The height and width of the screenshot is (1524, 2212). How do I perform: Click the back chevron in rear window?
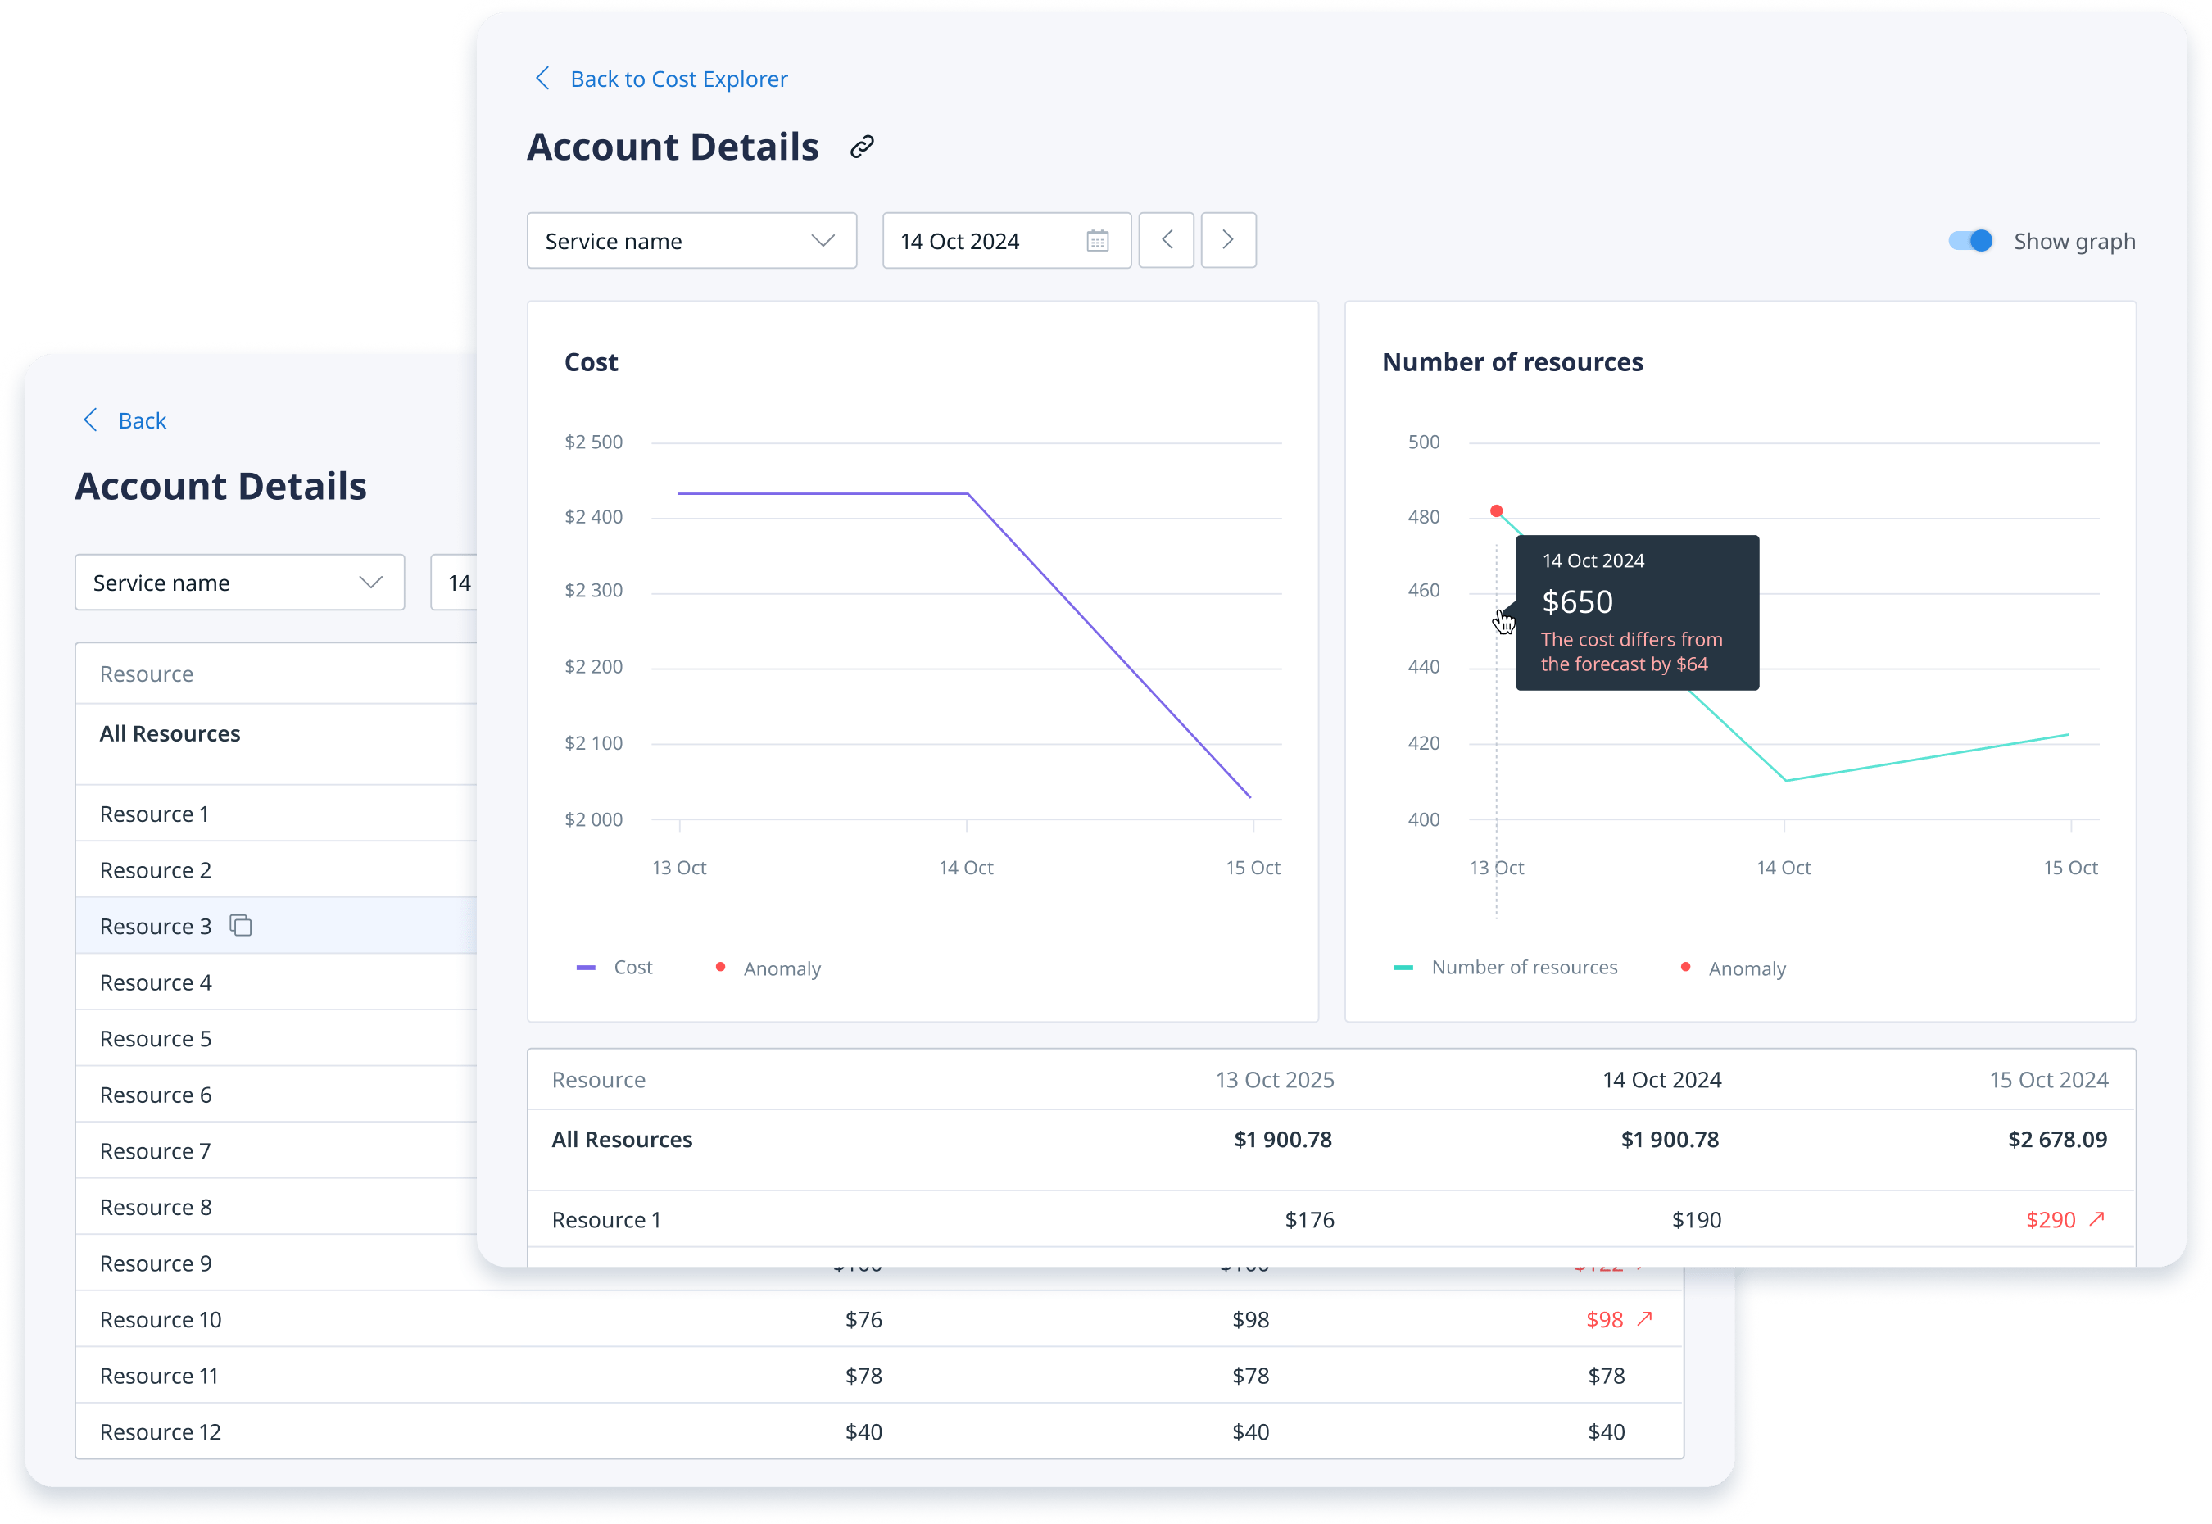[x=91, y=420]
